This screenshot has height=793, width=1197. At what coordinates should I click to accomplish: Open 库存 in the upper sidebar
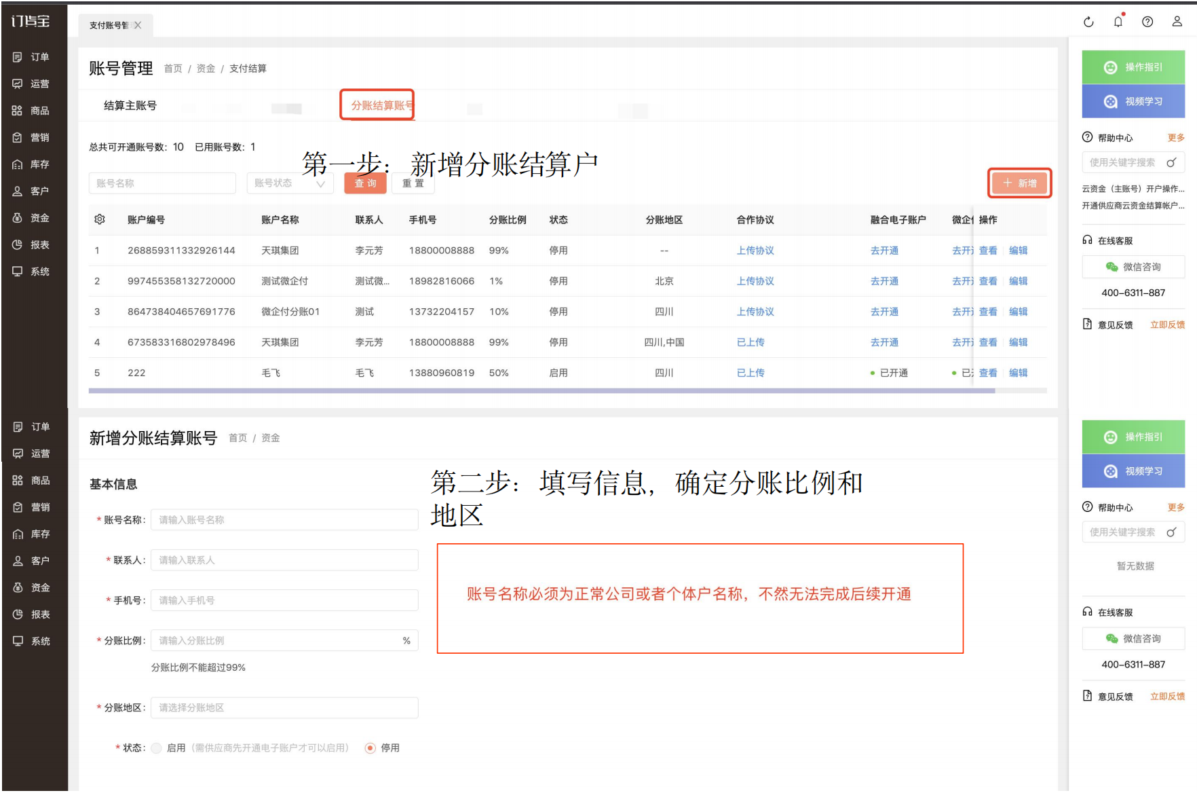[x=31, y=164]
